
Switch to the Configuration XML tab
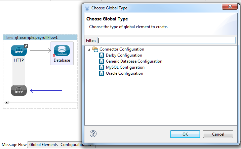pos(71,145)
